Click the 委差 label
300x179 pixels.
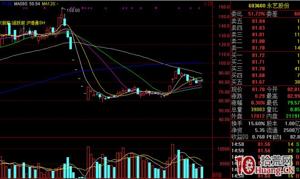[272, 14]
